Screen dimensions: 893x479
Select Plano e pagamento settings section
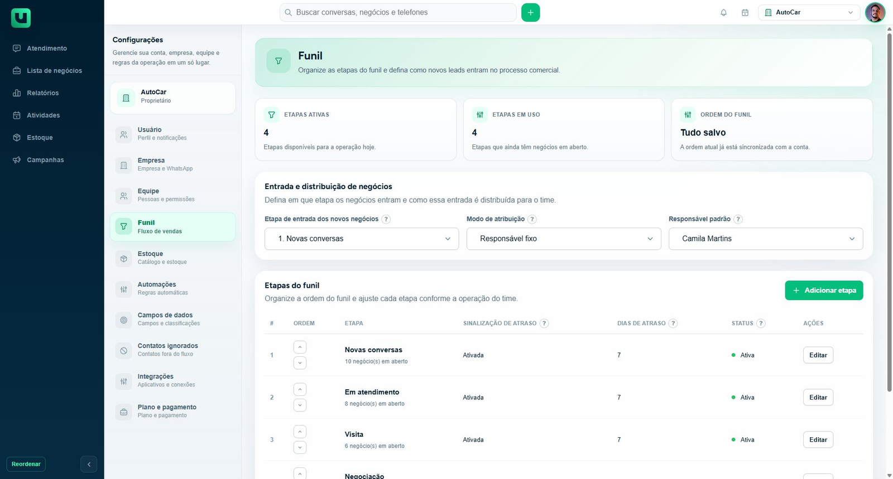[x=172, y=411]
